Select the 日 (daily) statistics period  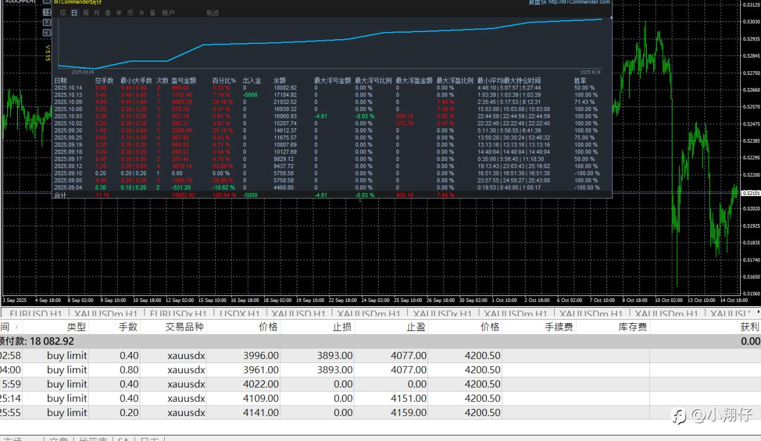pos(74,12)
